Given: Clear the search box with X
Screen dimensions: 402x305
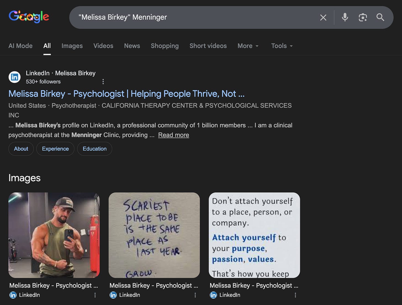Looking at the screenshot, I should [x=323, y=18].
